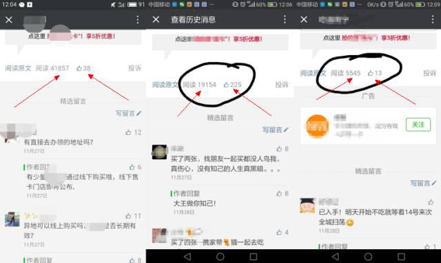Click the comment text 有直接去办领的地址吗?
441x263 pixels.
(x=59, y=143)
